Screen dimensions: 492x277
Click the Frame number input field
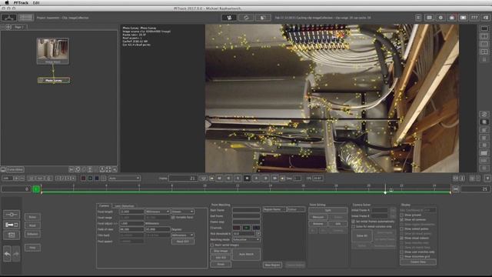[x=183, y=179]
